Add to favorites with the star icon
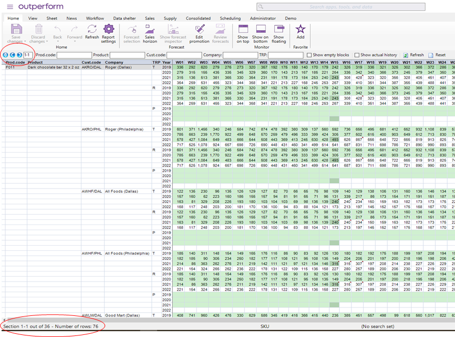Viewport: 455px width, 337px height. [300, 30]
